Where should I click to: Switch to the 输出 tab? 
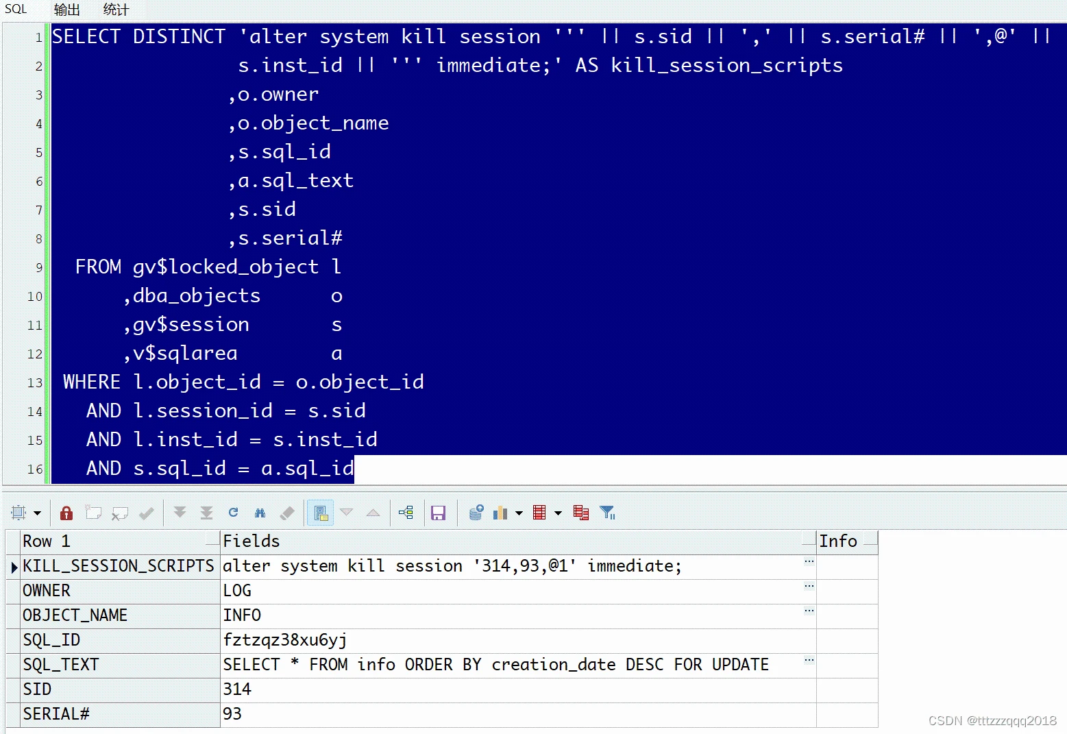tap(66, 10)
